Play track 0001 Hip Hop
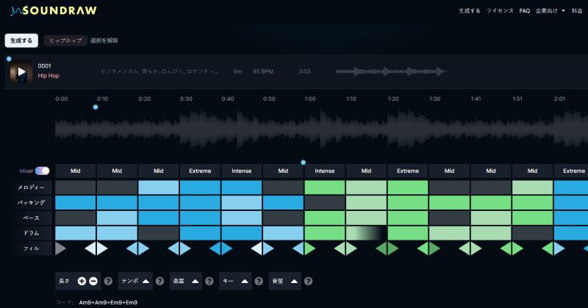 pyautogui.click(x=21, y=72)
